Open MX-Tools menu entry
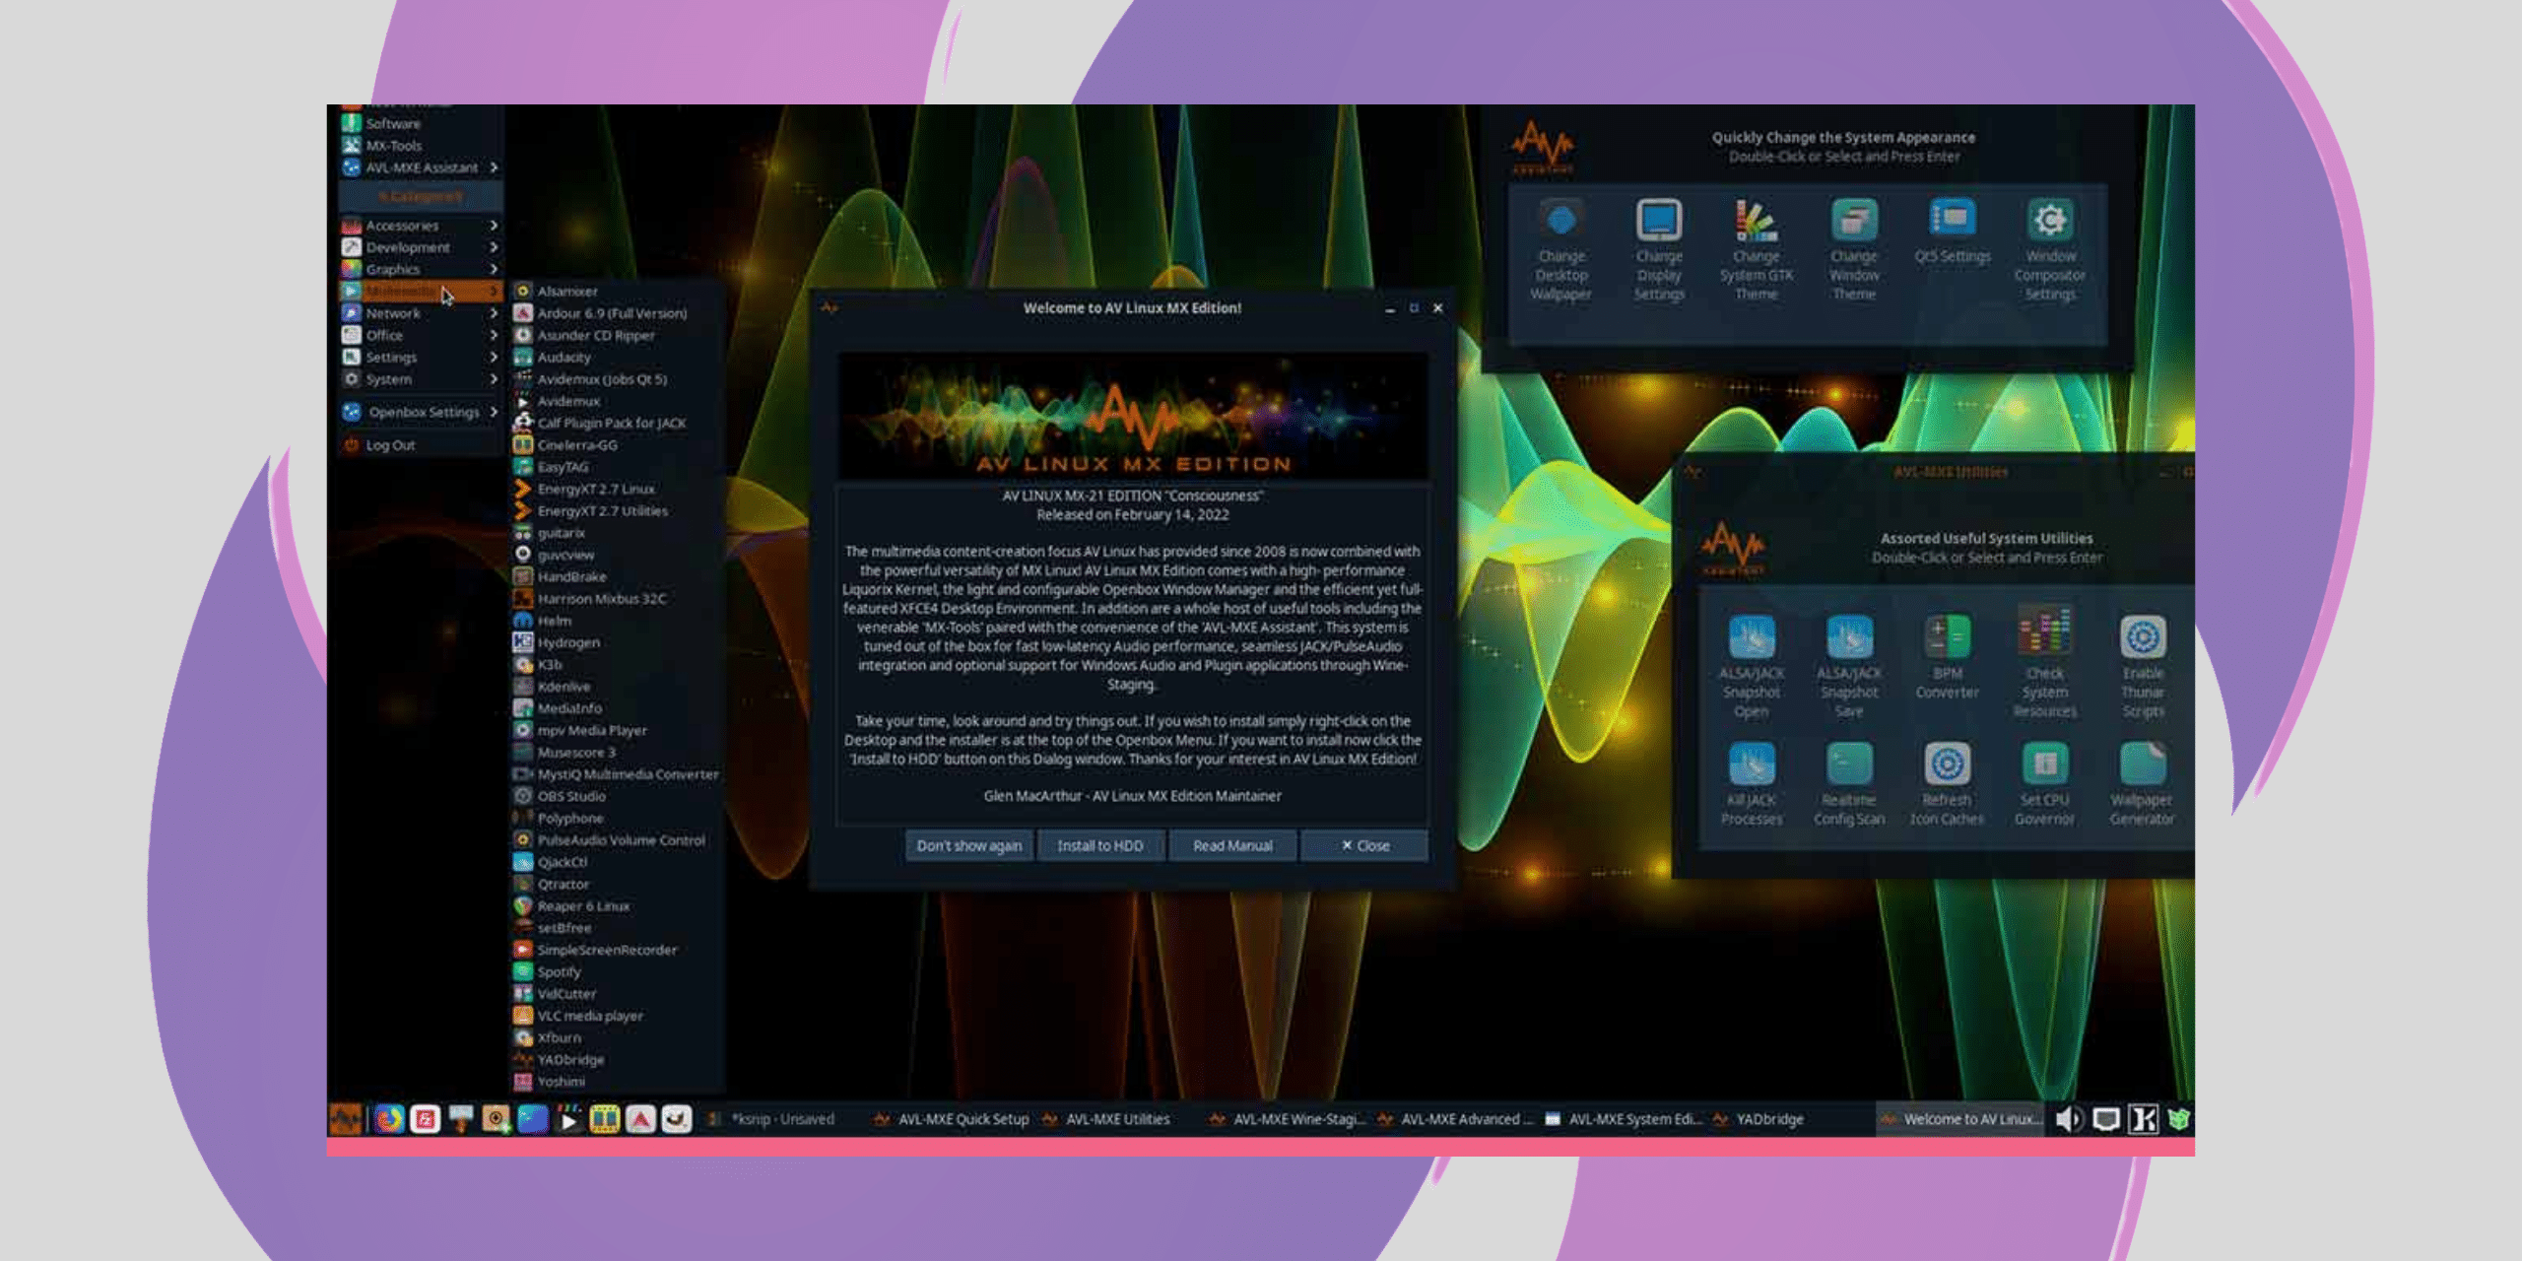The width and height of the screenshot is (2522, 1261). [x=421, y=146]
